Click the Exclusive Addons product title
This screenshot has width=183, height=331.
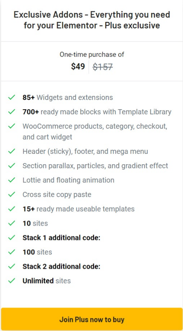tap(92, 20)
